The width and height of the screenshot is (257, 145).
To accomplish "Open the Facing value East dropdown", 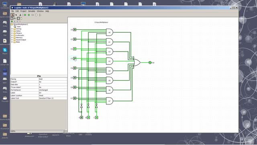I will point(53,79).
